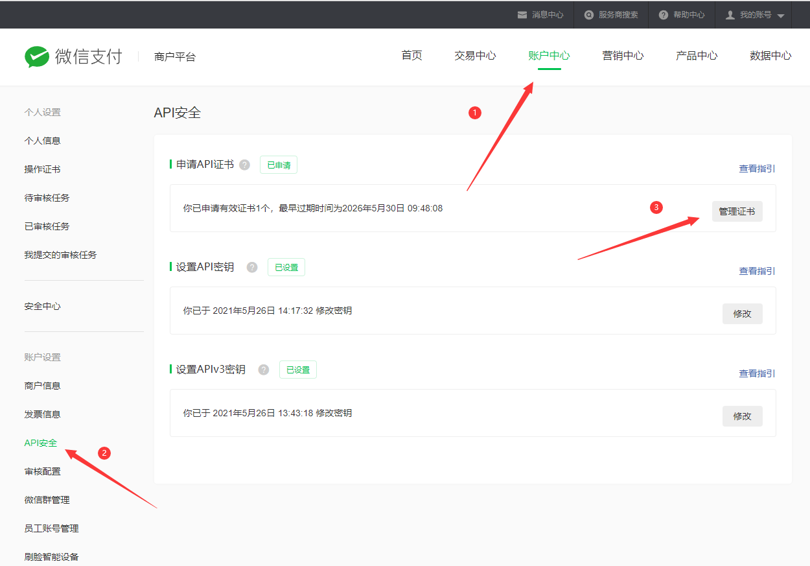Open 发票信息 in the sidebar
The image size is (810, 566).
click(x=42, y=414)
